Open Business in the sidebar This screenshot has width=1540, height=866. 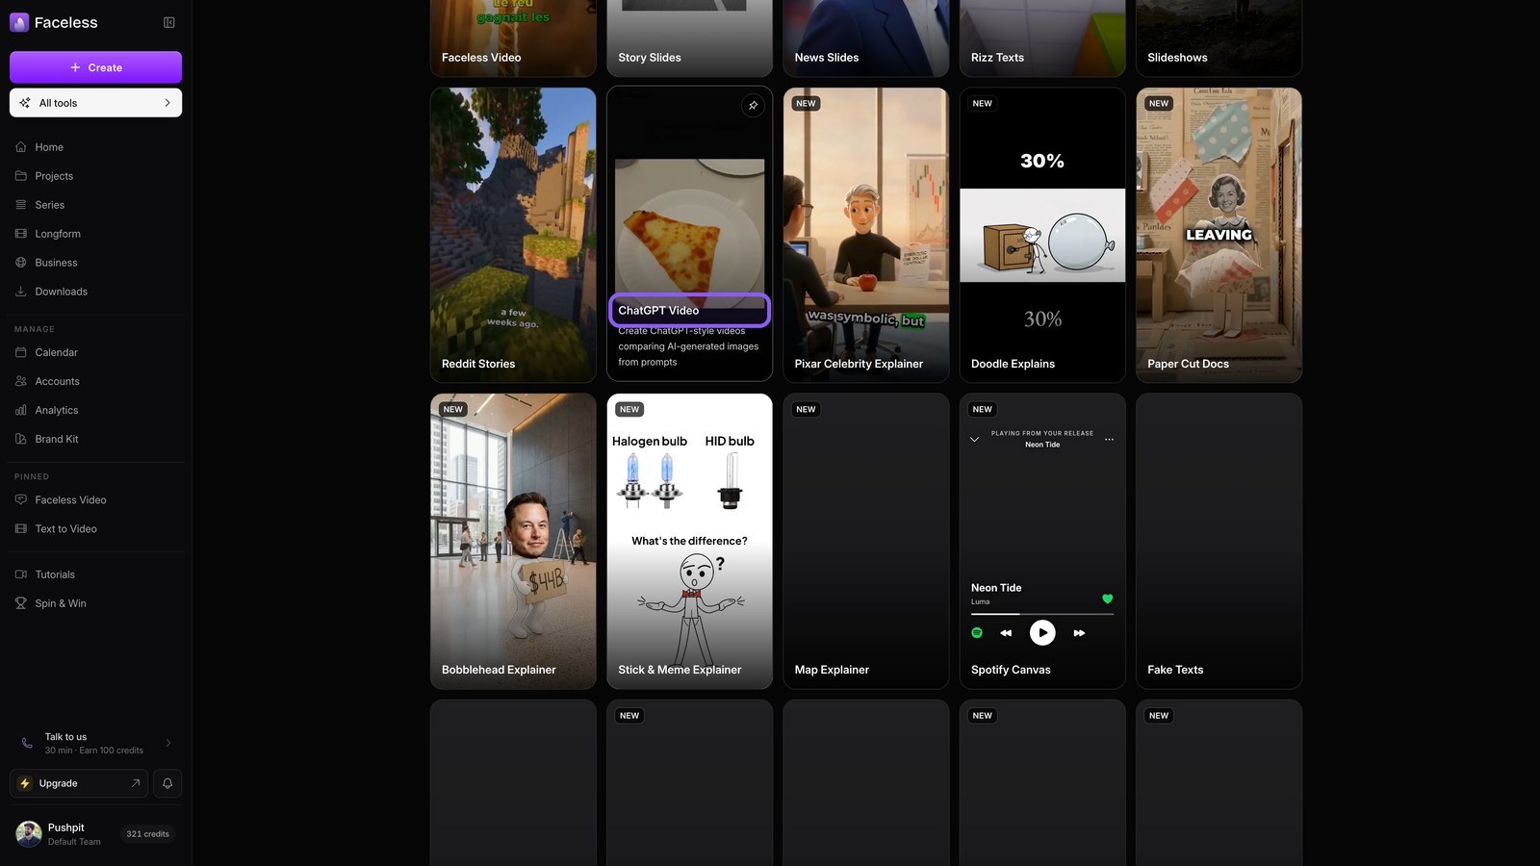pos(95,263)
